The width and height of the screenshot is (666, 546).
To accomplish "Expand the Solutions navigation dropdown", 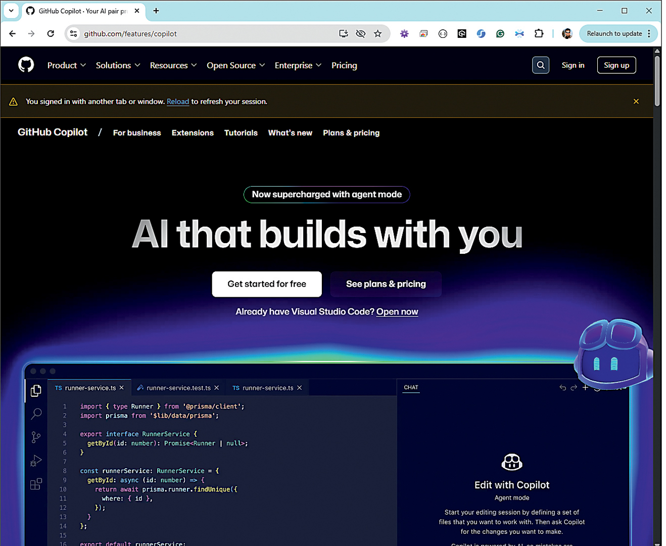I will (118, 65).
